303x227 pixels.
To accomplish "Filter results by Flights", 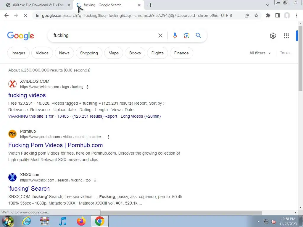I will (x=157, y=53).
